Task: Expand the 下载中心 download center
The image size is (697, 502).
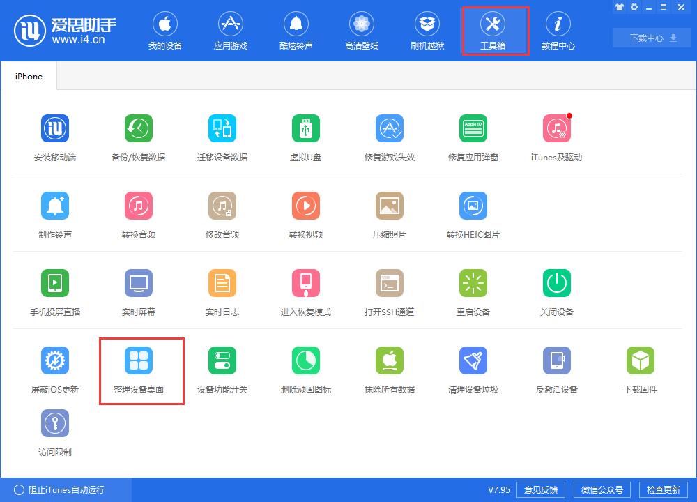Action: pos(650,38)
